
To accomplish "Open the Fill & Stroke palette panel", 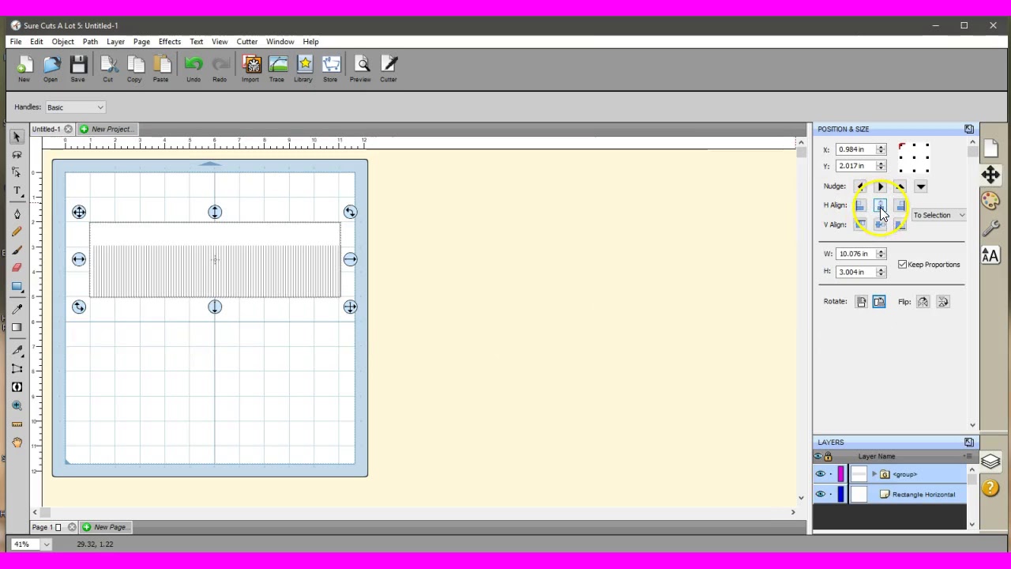I will (x=990, y=202).
